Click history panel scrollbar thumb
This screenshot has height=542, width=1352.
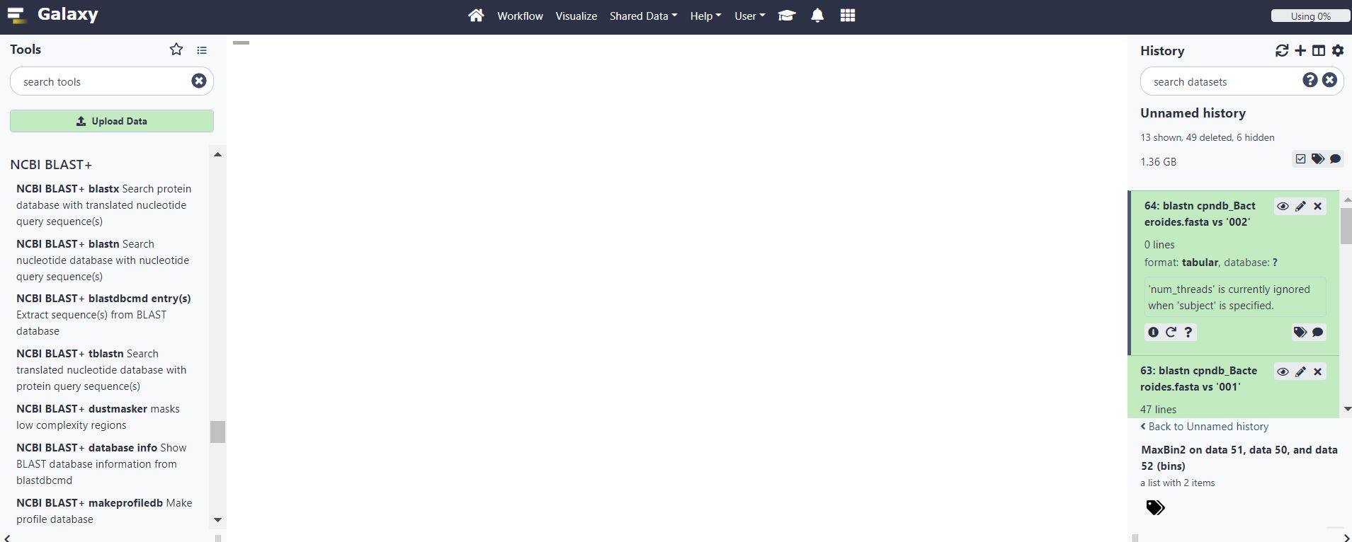1346,226
